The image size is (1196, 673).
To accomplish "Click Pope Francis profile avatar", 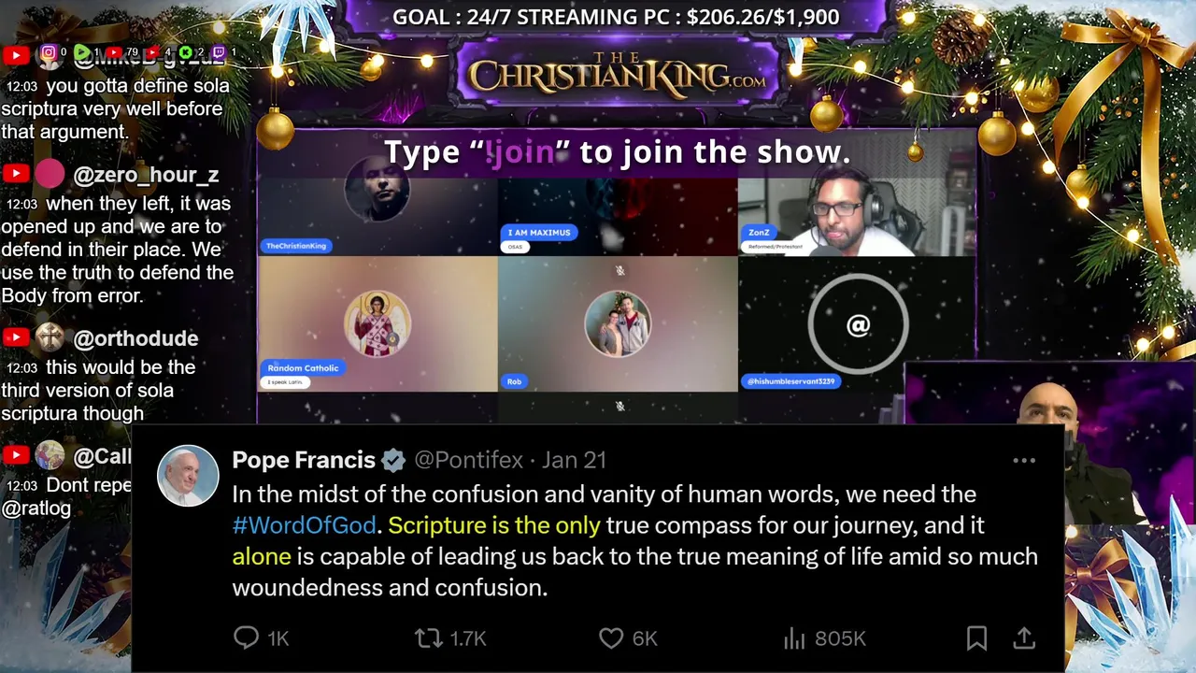I will pyautogui.click(x=188, y=476).
